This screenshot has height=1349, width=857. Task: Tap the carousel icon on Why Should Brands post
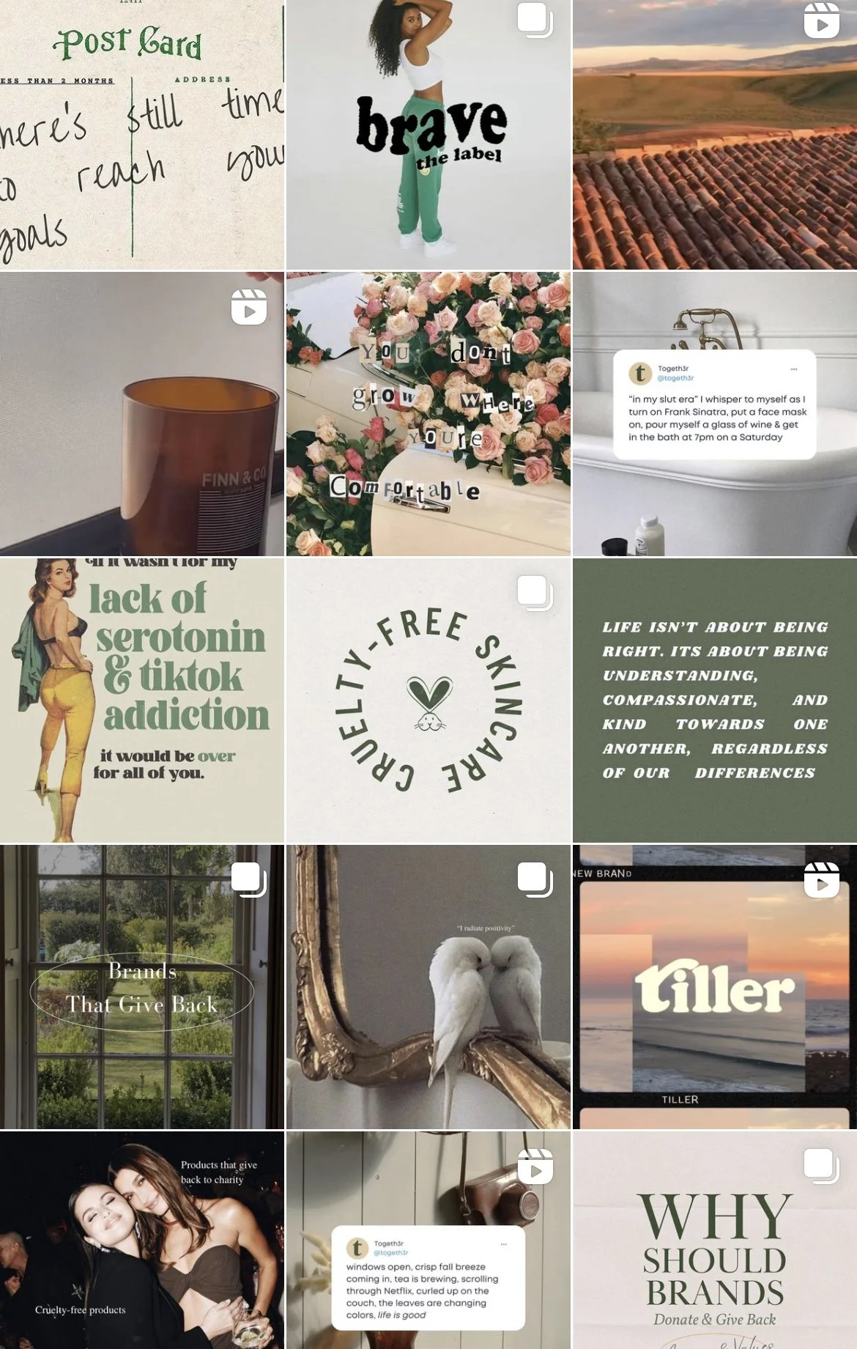(x=822, y=1166)
